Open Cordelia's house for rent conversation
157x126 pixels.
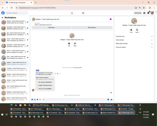[x=15, y=69]
